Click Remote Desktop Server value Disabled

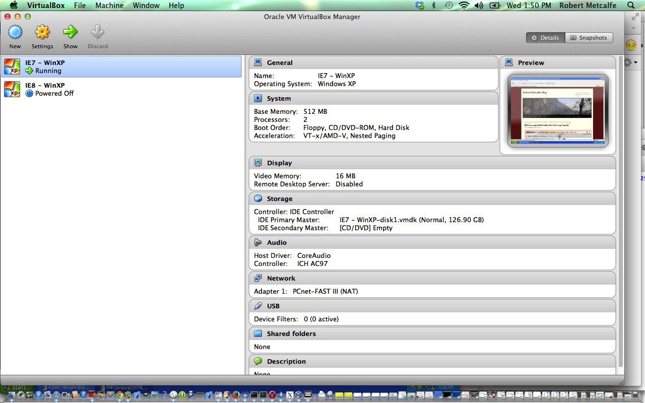[x=349, y=184]
